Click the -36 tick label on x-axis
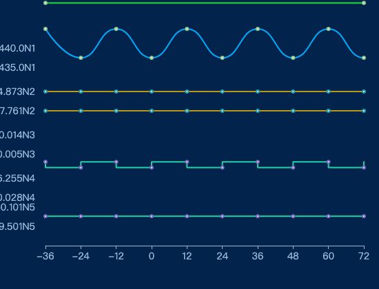 click(45, 256)
